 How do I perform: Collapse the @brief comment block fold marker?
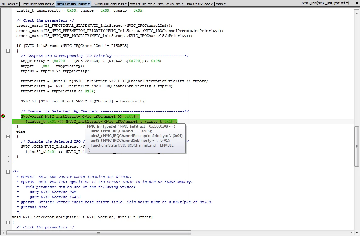[x=8, y=172]
